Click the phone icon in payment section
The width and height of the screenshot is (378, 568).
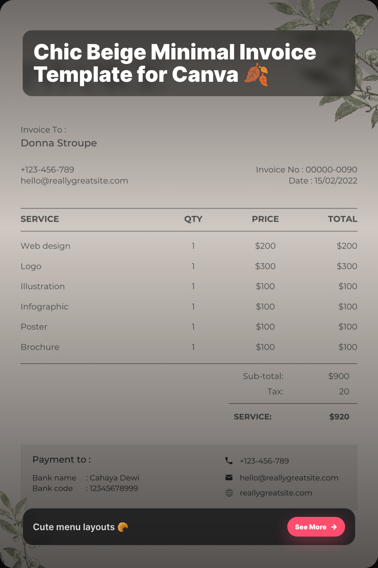(x=229, y=460)
